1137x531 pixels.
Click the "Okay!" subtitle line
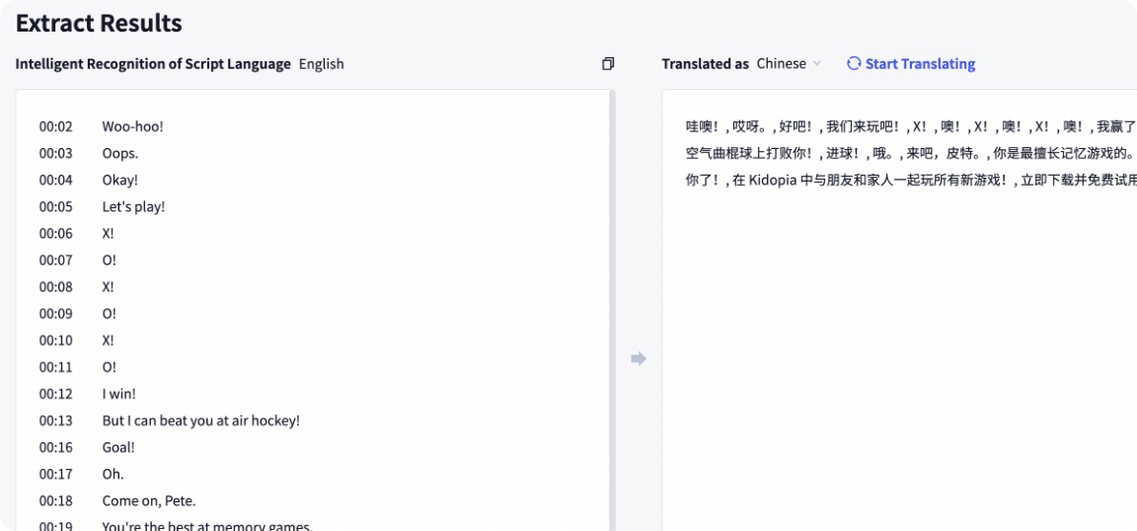click(120, 181)
